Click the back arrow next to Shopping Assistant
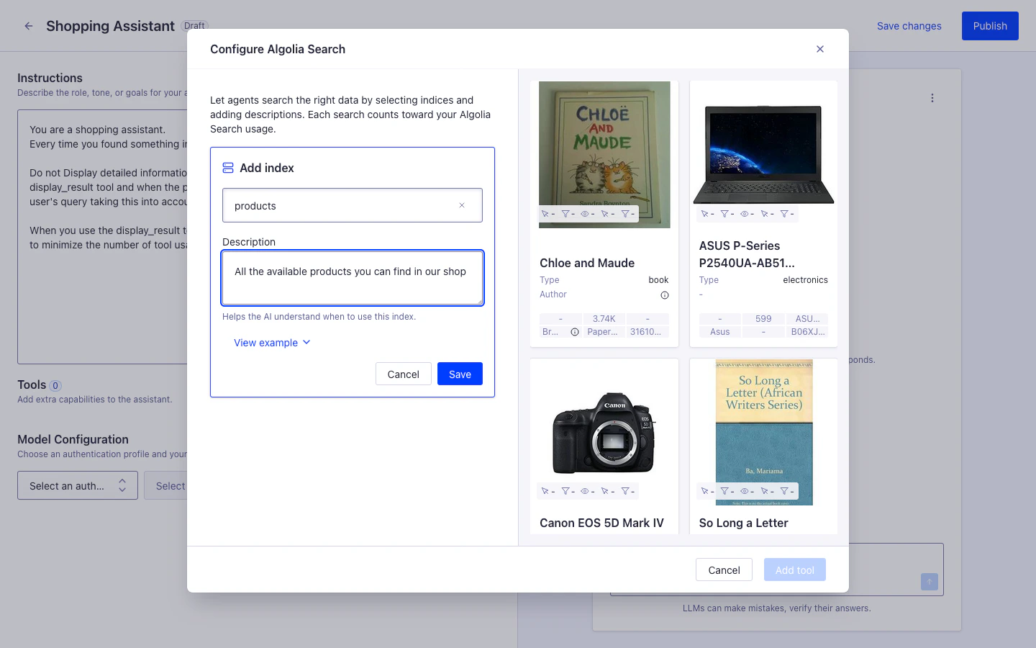Viewport: 1036px width, 648px height. pyautogui.click(x=28, y=26)
